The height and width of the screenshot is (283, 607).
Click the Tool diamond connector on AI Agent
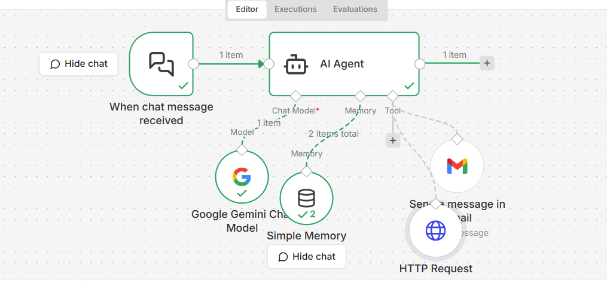392,96
